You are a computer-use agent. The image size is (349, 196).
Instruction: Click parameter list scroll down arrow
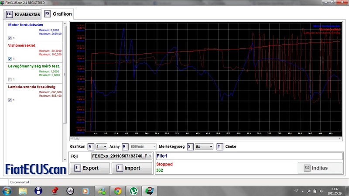tap(65, 160)
